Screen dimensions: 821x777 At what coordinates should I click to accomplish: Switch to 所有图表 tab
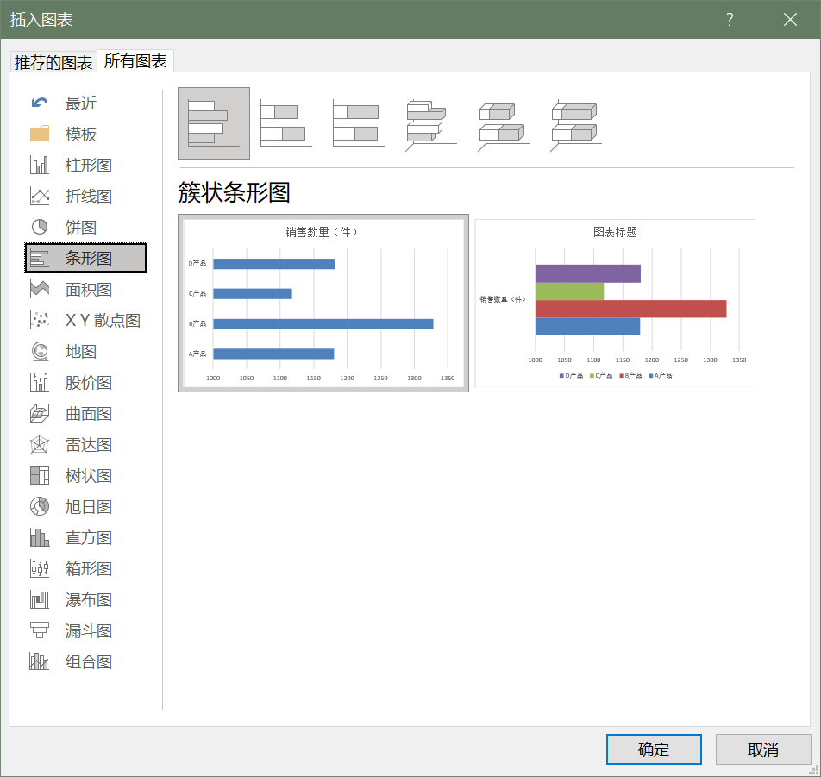(x=135, y=61)
